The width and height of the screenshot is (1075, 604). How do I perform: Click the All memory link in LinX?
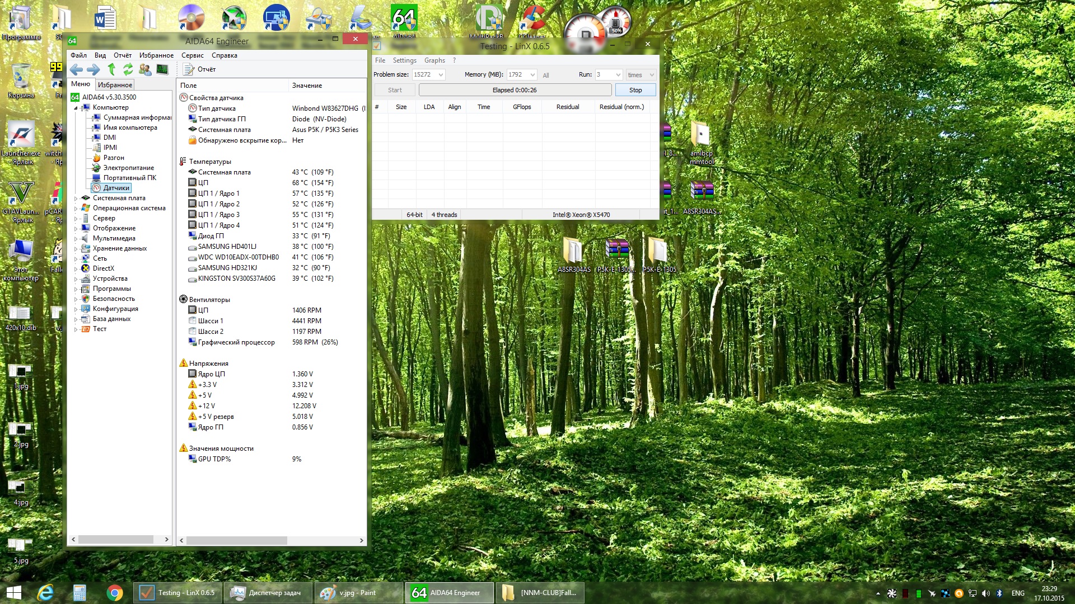[x=546, y=75]
